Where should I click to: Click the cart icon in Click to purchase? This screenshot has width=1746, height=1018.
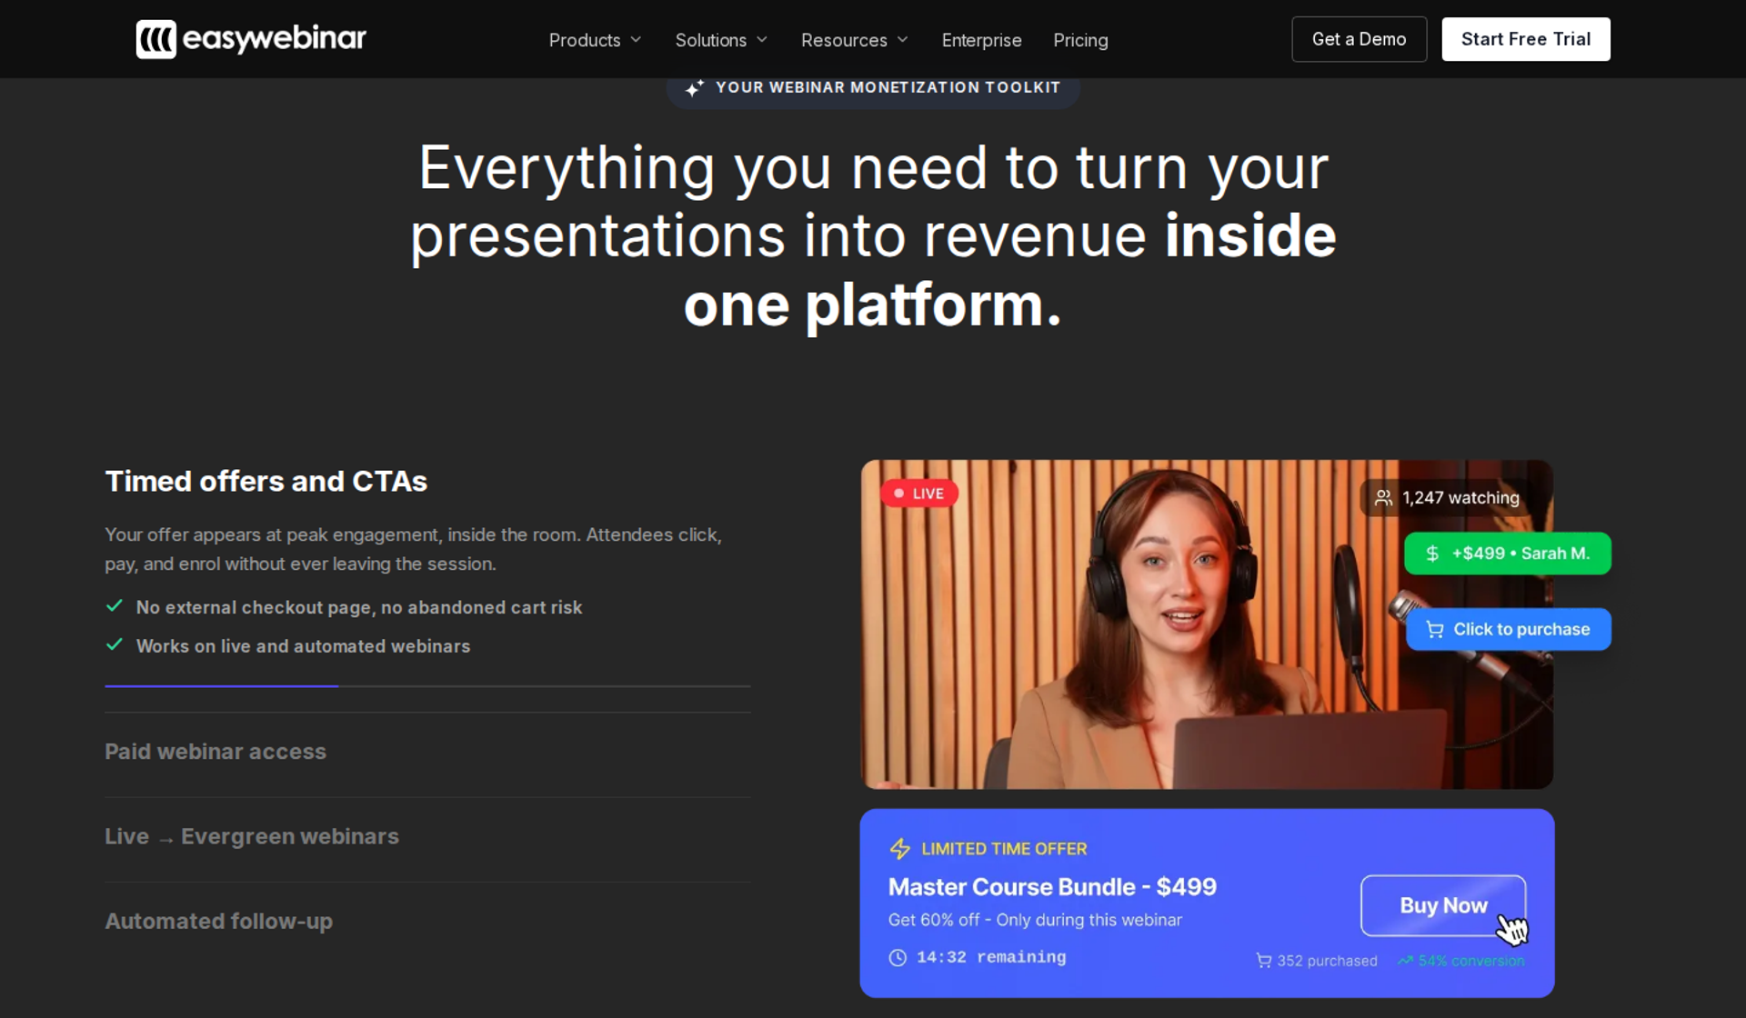[1435, 630]
